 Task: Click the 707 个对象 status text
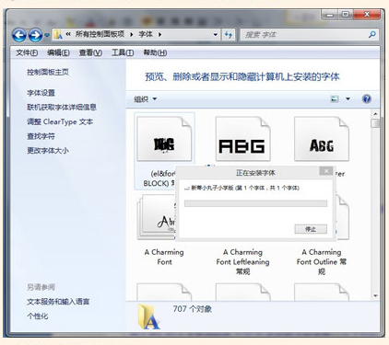[x=193, y=309]
